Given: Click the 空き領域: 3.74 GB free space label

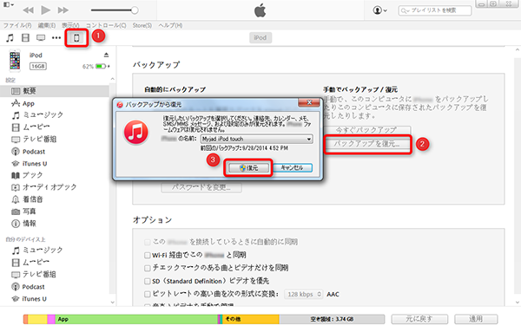Looking at the screenshot, I should point(332,319).
